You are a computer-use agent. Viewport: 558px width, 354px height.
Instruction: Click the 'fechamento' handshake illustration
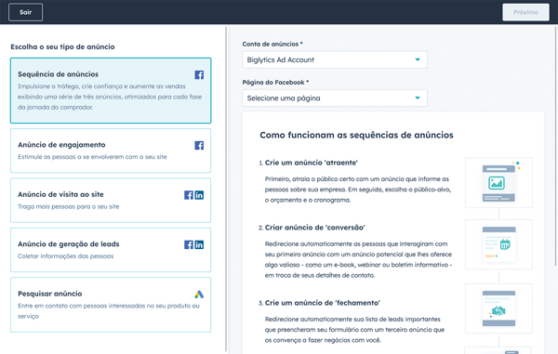point(498,308)
